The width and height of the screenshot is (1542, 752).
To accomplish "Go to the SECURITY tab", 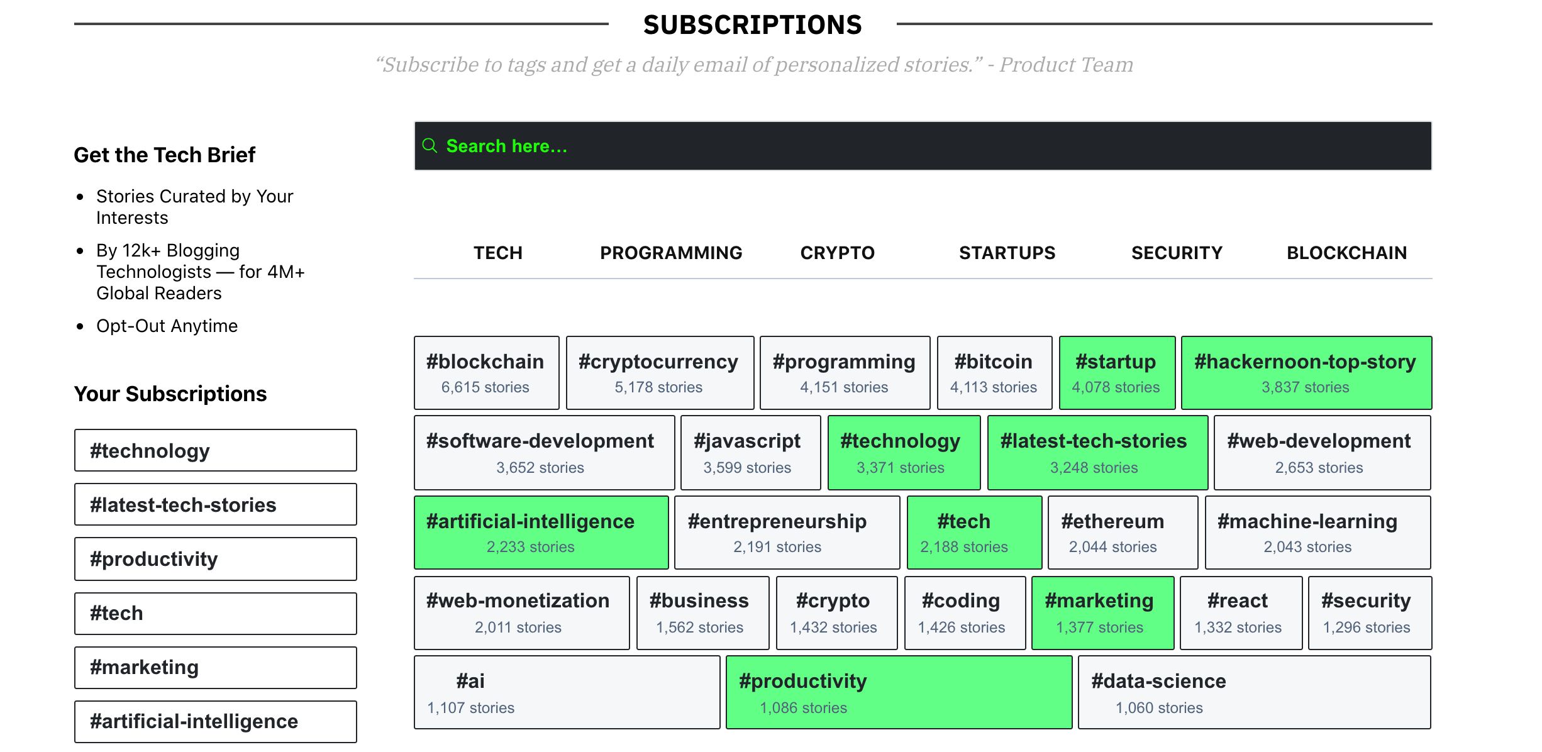I will tap(1177, 253).
